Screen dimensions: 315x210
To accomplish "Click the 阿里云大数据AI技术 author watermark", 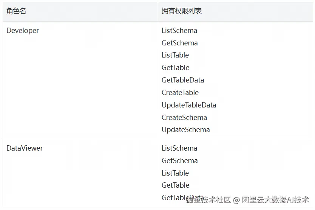I will tap(275, 200).
